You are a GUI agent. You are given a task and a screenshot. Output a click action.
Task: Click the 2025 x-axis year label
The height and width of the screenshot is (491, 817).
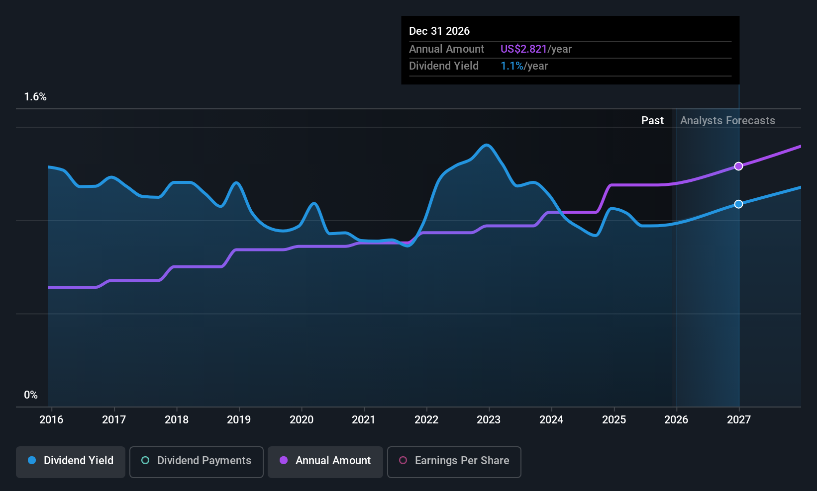pos(614,420)
